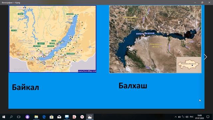Screen dimensions: 213x120
Task: Click the Kazakhstan inset locator map
Action: coord(189,65)
